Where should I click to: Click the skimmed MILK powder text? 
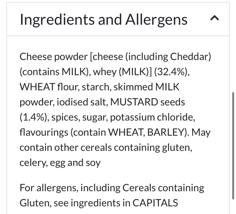[146, 87]
